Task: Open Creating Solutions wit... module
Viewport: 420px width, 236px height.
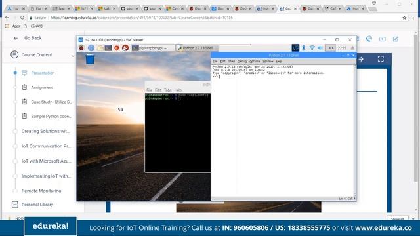Action: pyautogui.click(x=45, y=131)
